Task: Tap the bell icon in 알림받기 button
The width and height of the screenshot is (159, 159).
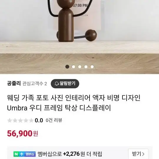Action: [57, 84]
